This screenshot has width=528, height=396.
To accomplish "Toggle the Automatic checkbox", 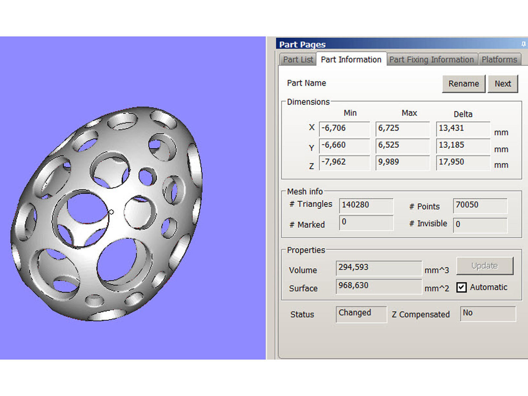I will (x=461, y=287).
